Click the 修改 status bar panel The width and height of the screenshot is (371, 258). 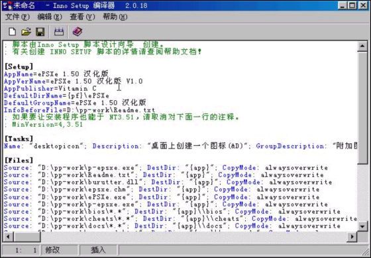pyautogui.click(x=60, y=250)
